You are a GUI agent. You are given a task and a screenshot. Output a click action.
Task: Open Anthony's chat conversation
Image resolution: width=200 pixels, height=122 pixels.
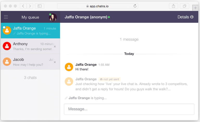[30, 46]
